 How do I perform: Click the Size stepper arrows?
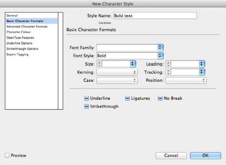click(x=99, y=64)
